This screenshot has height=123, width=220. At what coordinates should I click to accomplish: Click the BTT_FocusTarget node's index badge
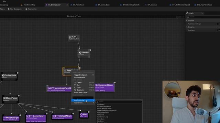[46, 113]
